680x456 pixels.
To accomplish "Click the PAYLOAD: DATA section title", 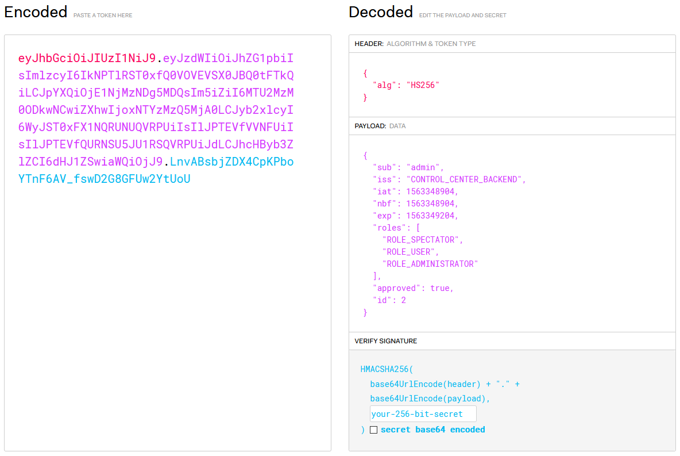I will tap(380, 126).
